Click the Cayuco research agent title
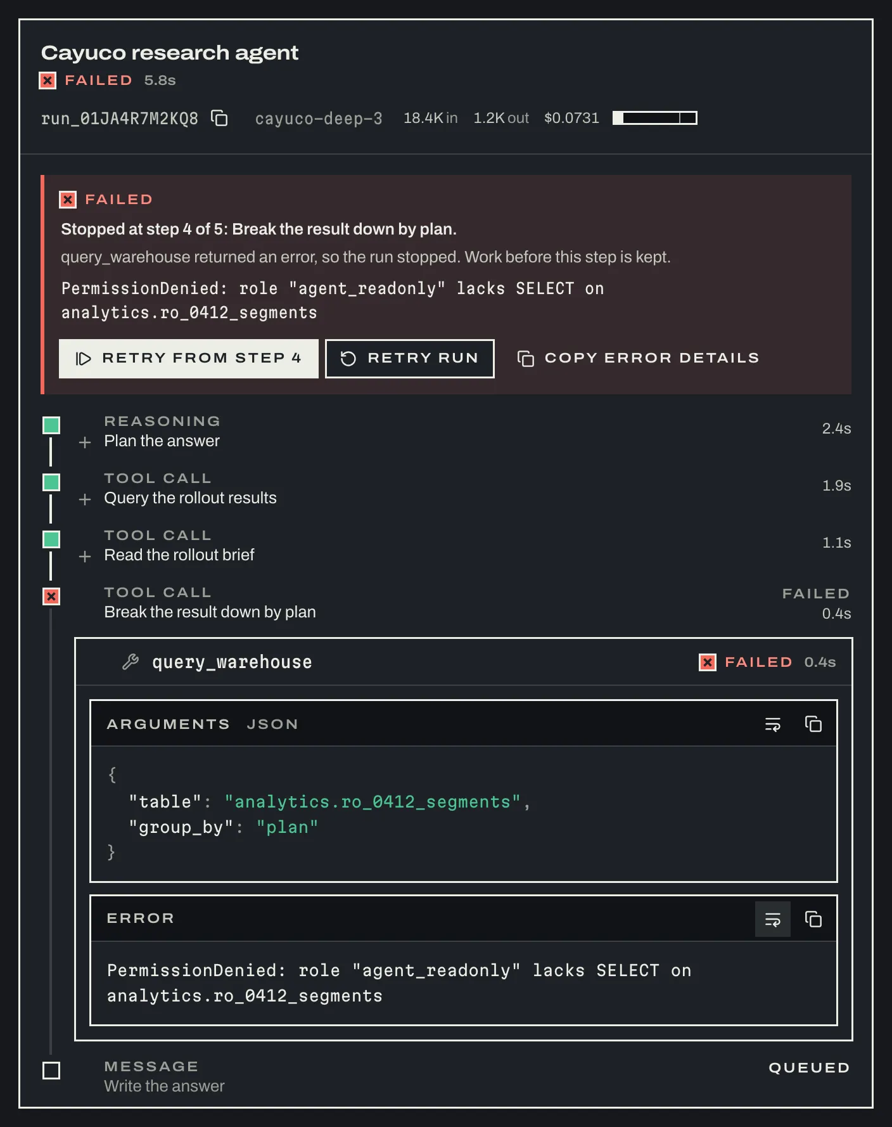Image resolution: width=892 pixels, height=1127 pixels. pos(170,53)
